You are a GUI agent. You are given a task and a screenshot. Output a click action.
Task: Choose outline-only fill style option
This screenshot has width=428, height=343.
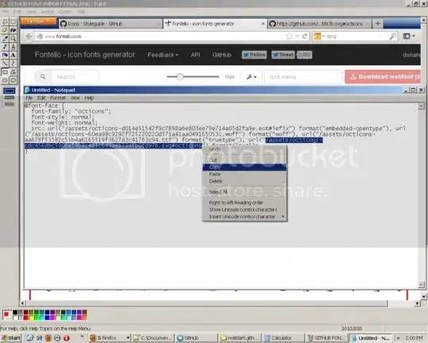pyautogui.click(x=10, y=91)
